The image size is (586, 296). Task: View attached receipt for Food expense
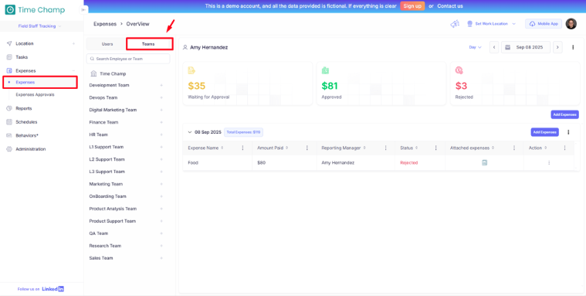(x=484, y=163)
